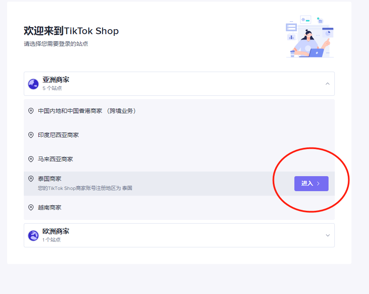Screen dimensions: 369x294
Task: Collapse the 亚洲商家 section chevron
Action: click(327, 84)
